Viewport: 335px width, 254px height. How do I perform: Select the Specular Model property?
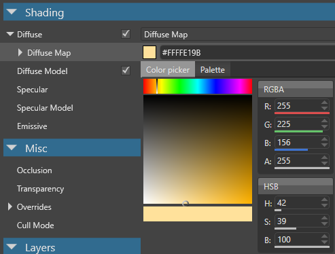(x=45, y=108)
